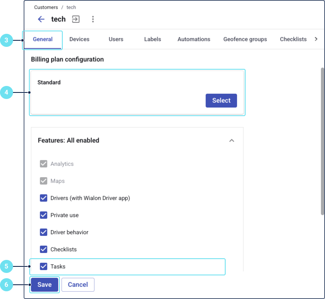
Task: Open the Automations tab
Action: coord(194,40)
